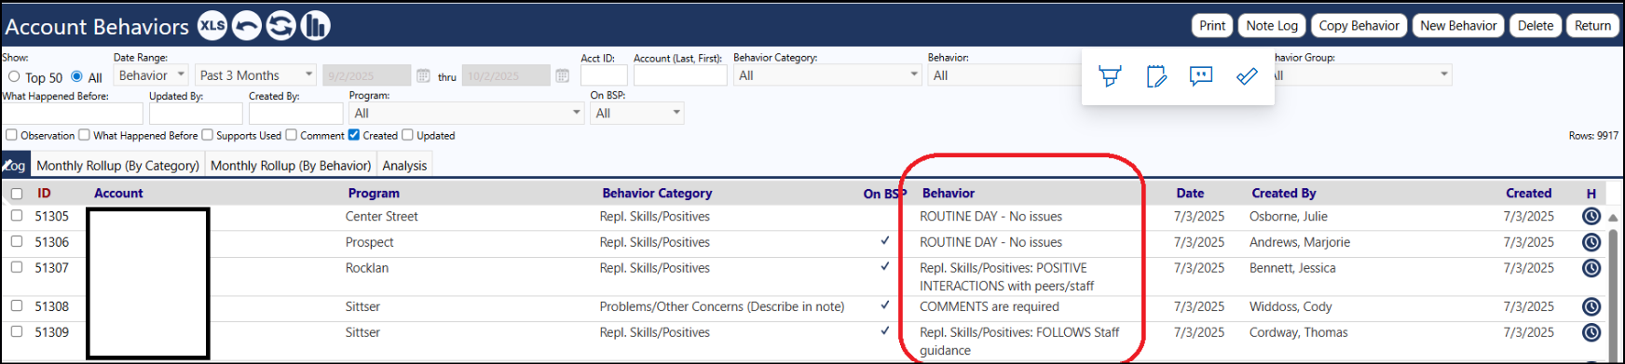1625x364 pixels.
Task: Export the behavior list with the XLS icon
Action: click(x=212, y=25)
